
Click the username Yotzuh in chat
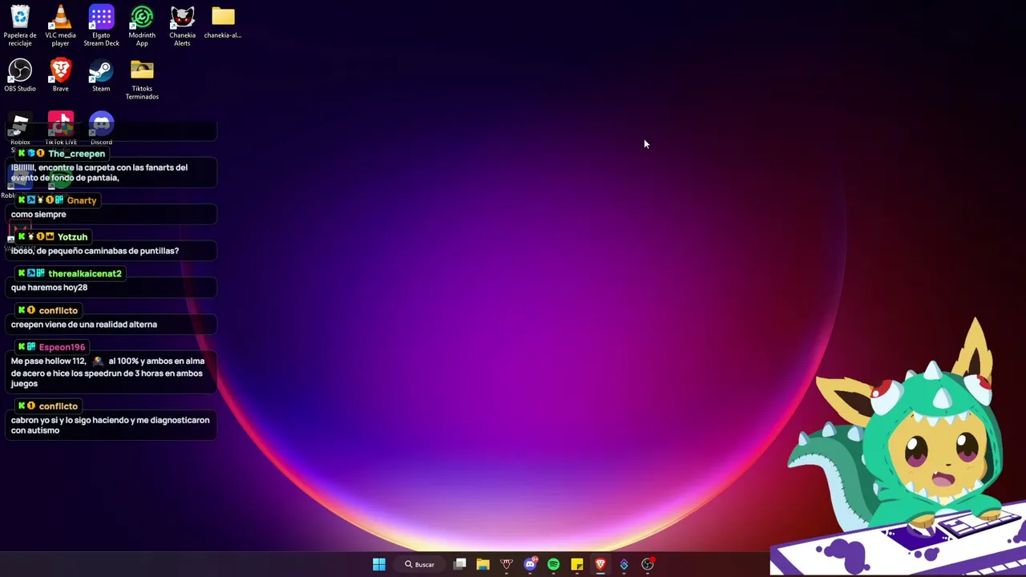click(x=72, y=237)
